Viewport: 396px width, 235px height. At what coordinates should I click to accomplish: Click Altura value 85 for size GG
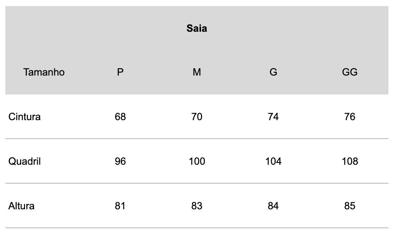[350, 206]
